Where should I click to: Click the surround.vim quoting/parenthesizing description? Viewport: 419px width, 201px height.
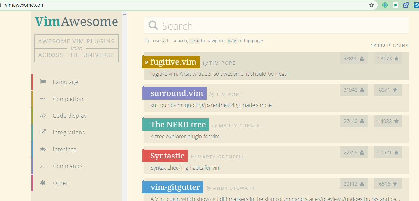[x=211, y=105]
